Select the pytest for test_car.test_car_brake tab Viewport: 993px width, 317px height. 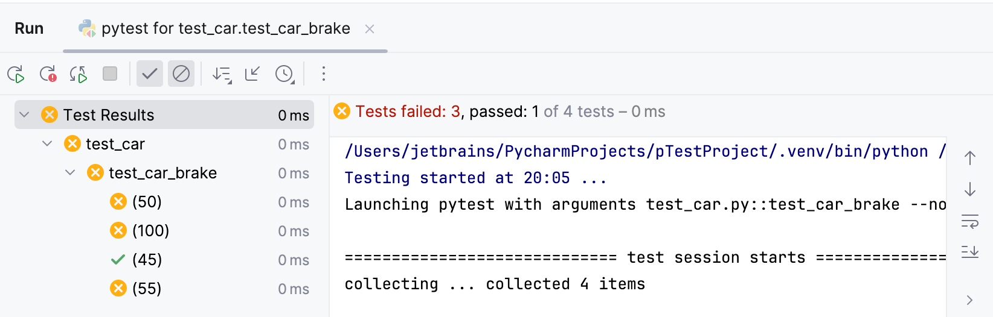[225, 28]
